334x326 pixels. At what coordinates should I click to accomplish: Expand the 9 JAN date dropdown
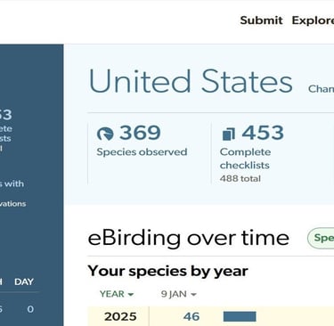pyautogui.click(x=179, y=294)
